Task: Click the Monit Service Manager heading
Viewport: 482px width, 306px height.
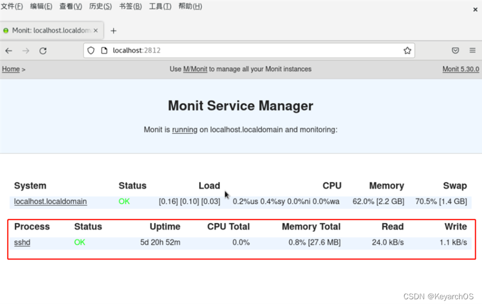Action: point(240,106)
